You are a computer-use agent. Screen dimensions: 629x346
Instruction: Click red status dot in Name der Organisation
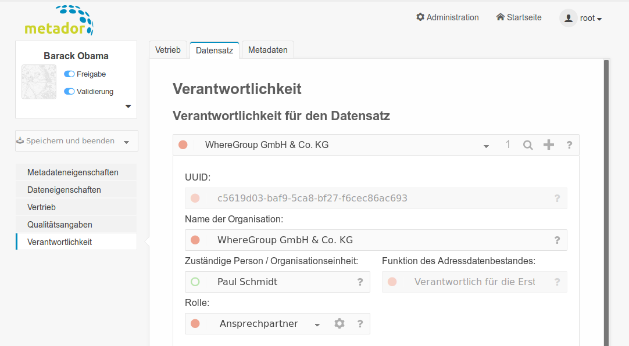(x=195, y=240)
